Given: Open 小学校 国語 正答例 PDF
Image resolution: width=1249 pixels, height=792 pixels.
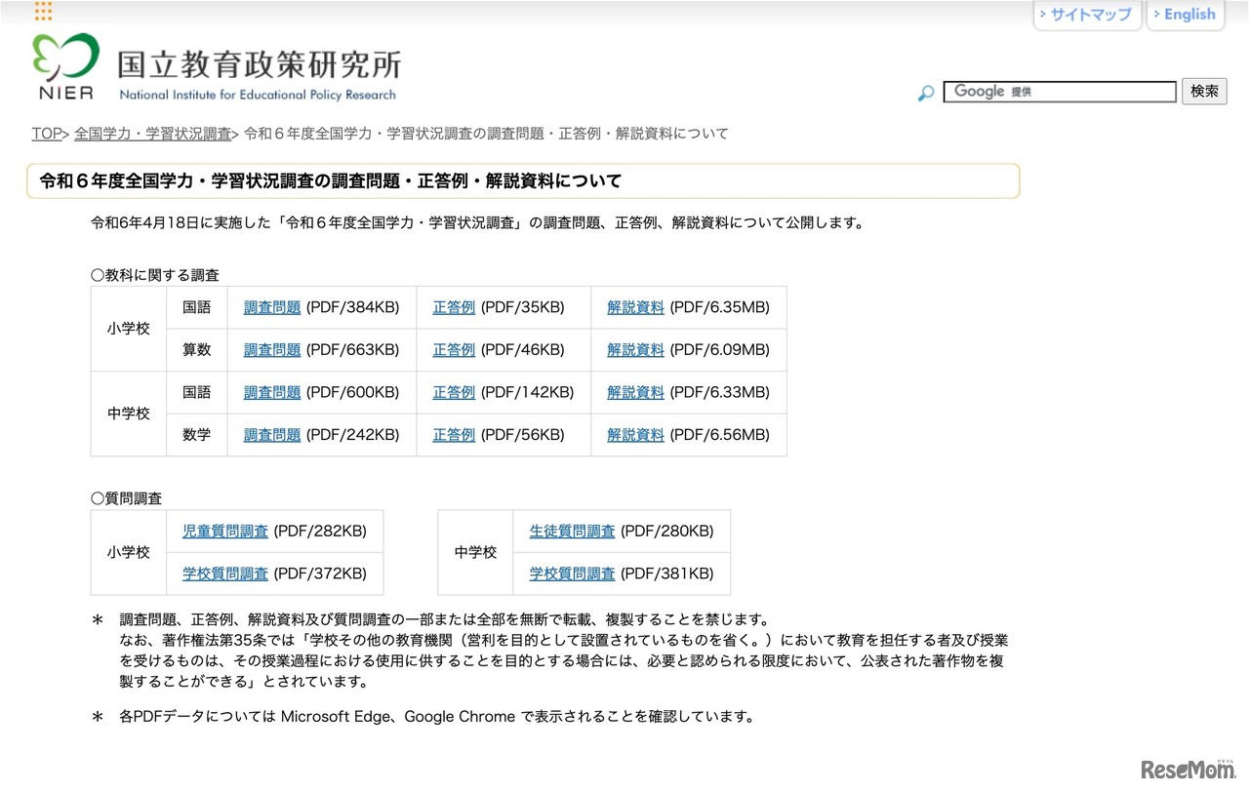Looking at the screenshot, I should tap(453, 306).
